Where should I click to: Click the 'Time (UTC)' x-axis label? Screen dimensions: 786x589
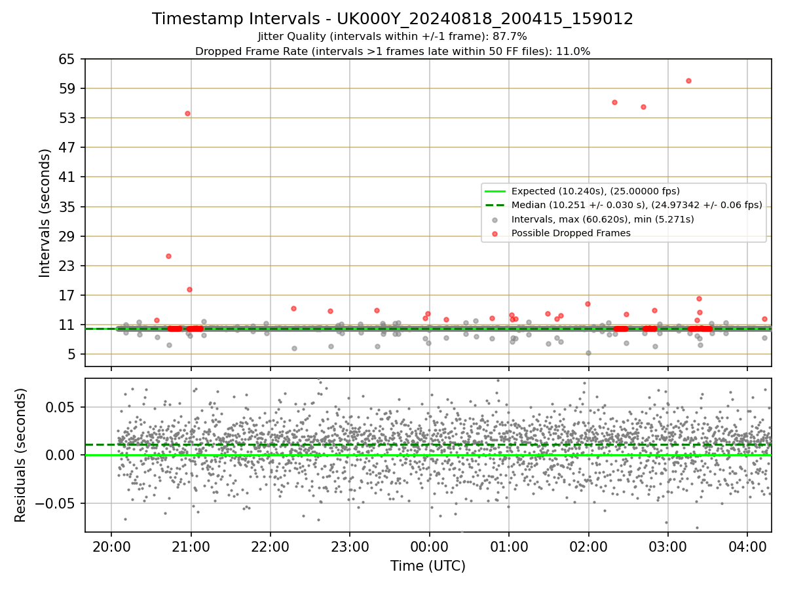[428, 566]
